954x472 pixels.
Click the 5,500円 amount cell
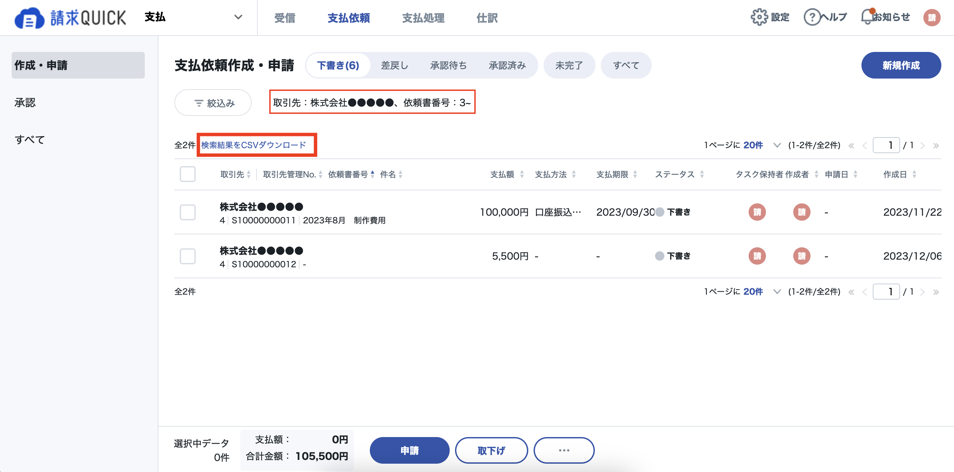tap(510, 256)
